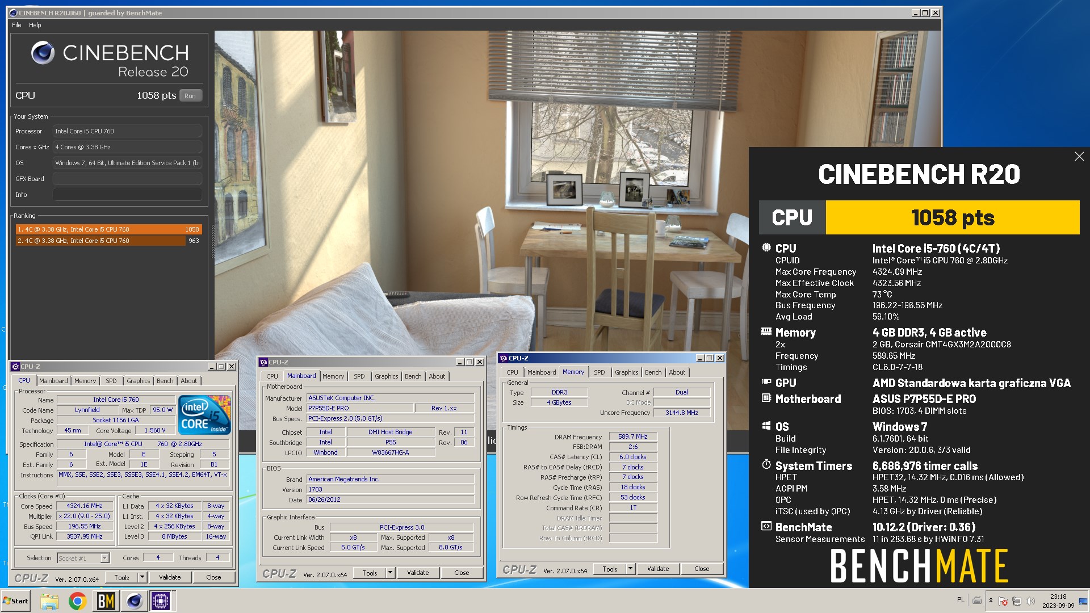This screenshot has width=1090, height=613.
Task: Click Close button in middle CPU-Z window
Action: pyautogui.click(x=462, y=573)
